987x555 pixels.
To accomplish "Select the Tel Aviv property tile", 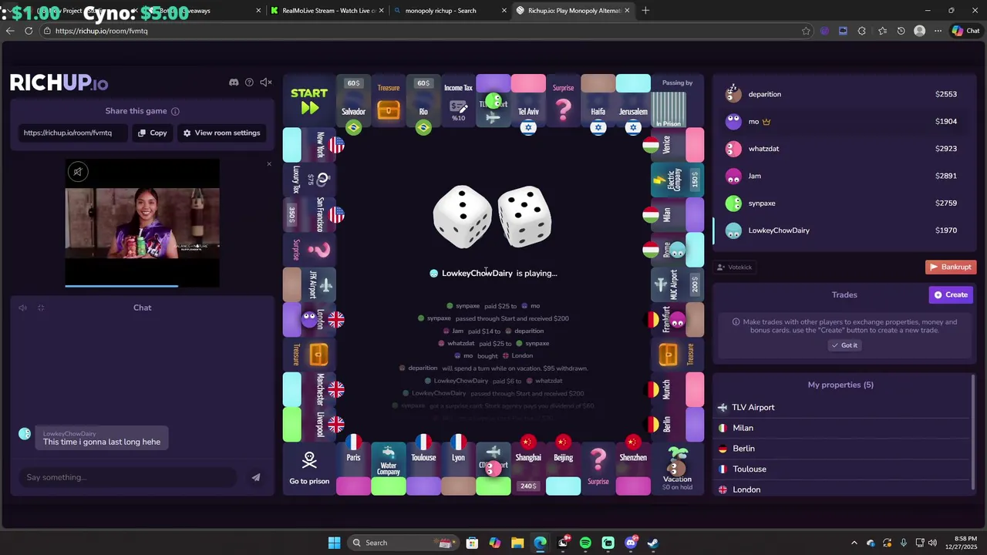I will (528, 101).
